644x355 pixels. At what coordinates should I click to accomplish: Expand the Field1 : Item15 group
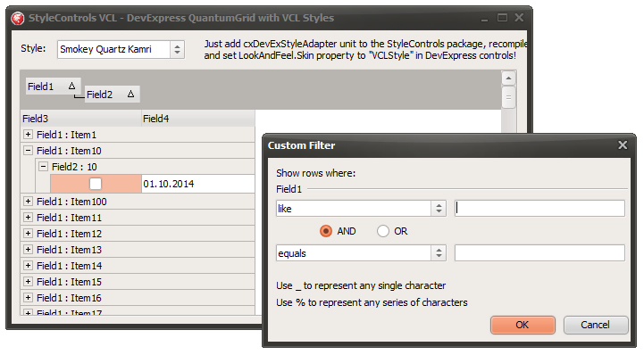coord(28,281)
